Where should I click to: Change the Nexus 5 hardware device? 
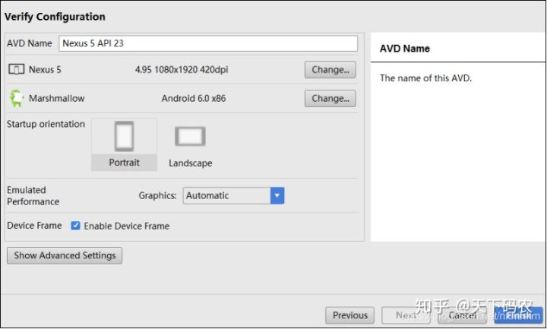pyautogui.click(x=330, y=69)
